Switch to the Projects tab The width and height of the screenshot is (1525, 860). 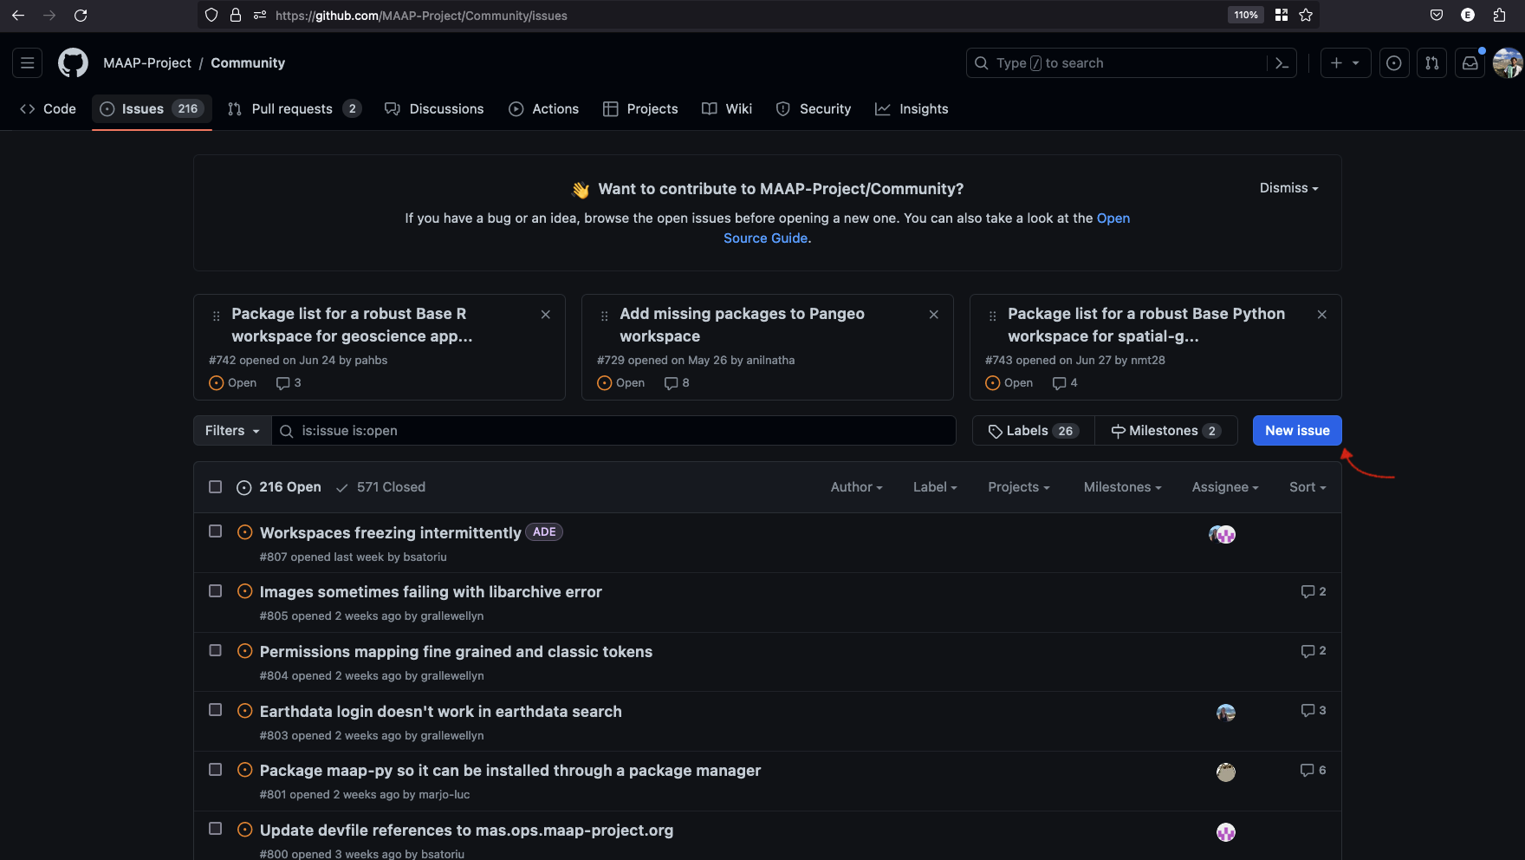tap(640, 109)
